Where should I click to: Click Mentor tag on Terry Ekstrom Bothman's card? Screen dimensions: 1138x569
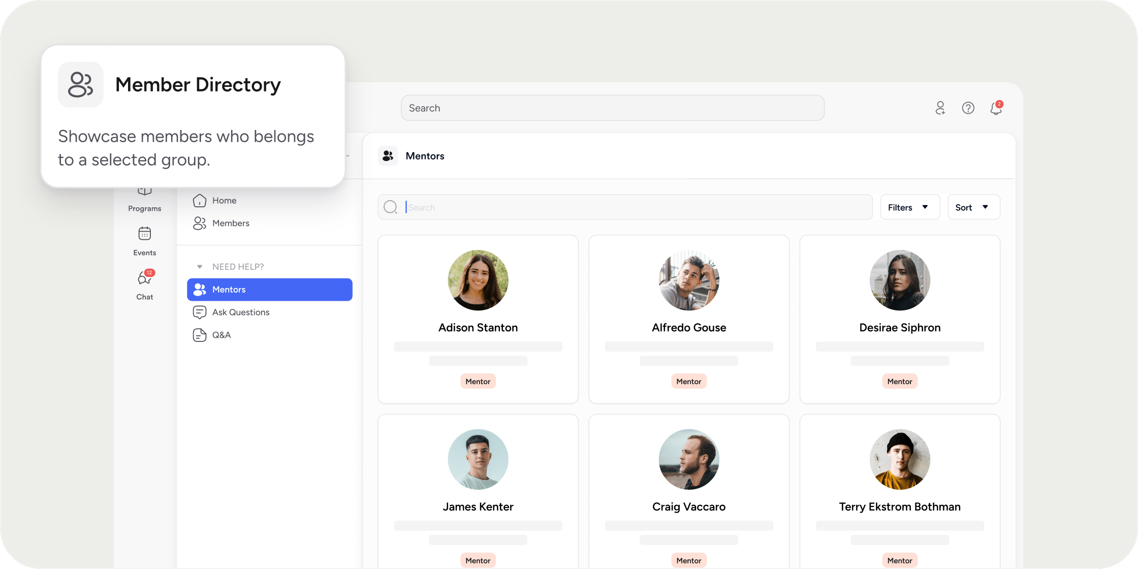900,560
